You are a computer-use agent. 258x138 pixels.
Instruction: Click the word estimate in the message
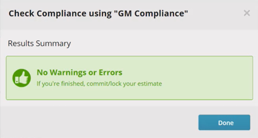pyautogui.click(x=150, y=84)
